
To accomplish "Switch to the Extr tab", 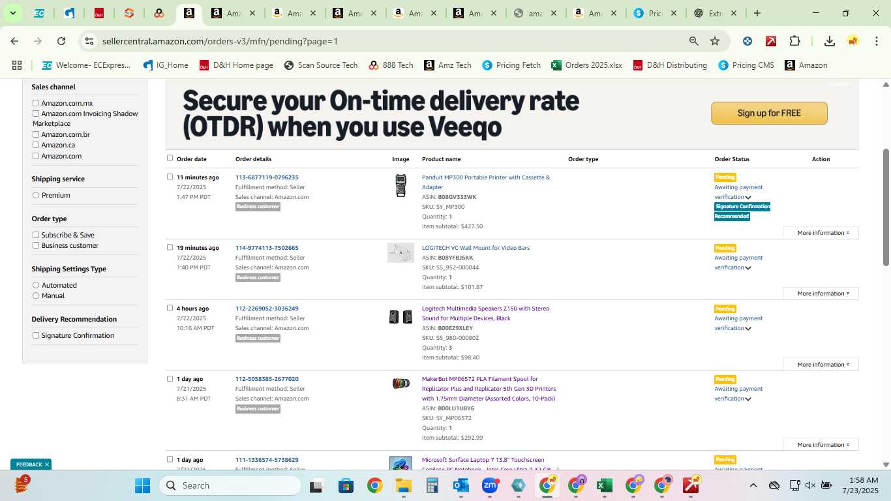I will 716,13.
